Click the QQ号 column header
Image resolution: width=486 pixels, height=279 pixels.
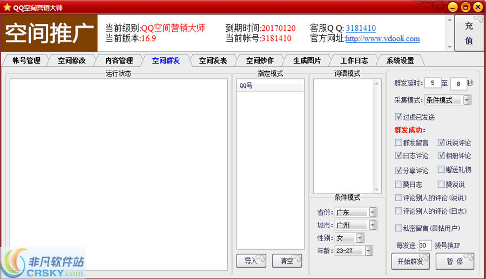click(271, 86)
